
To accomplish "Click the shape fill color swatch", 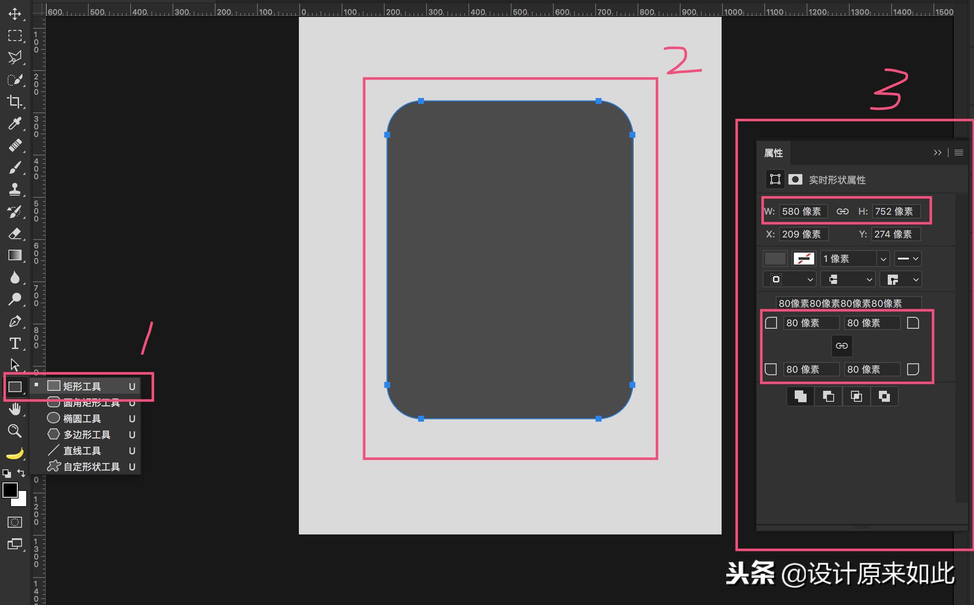I will point(774,258).
